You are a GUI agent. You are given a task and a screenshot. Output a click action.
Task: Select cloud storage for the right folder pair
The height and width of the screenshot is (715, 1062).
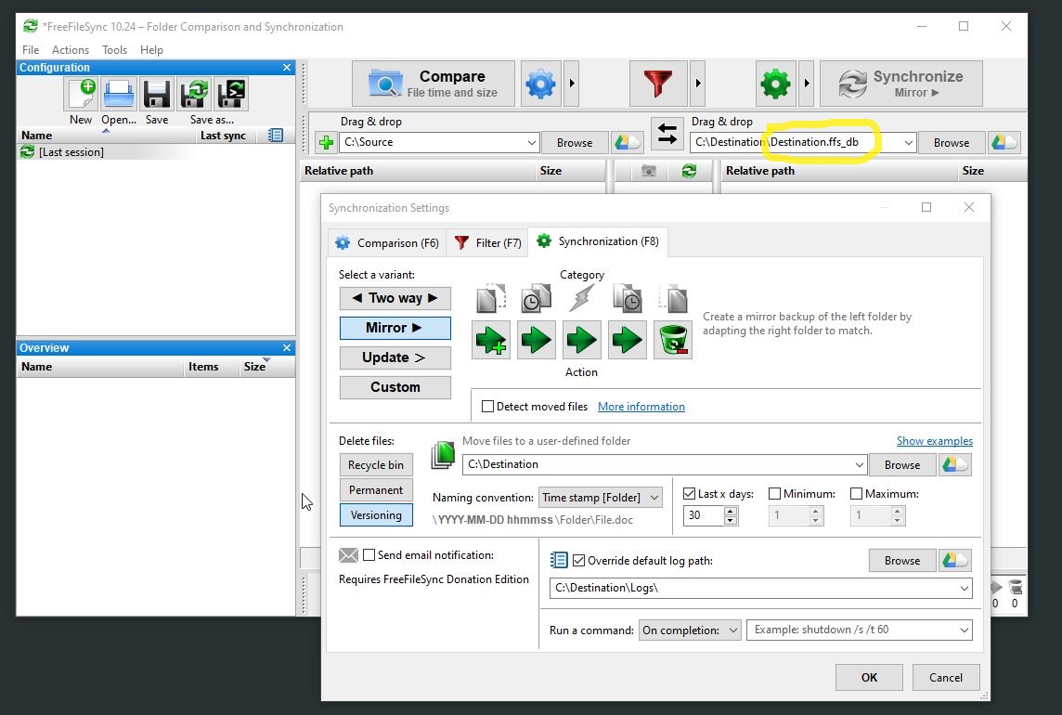coord(1004,142)
